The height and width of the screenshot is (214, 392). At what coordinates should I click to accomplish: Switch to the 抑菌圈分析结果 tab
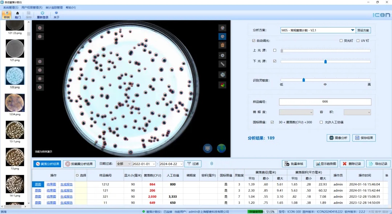(79, 164)
